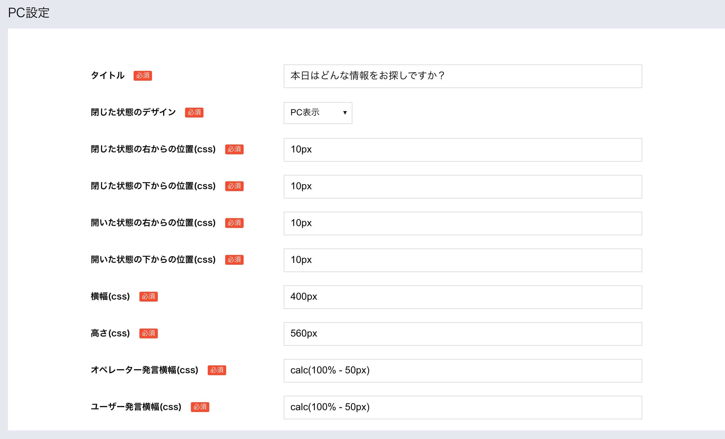Click the 必須 badge near ユーザー発言横幅
The image size is (725, 439).
[200, 407]
